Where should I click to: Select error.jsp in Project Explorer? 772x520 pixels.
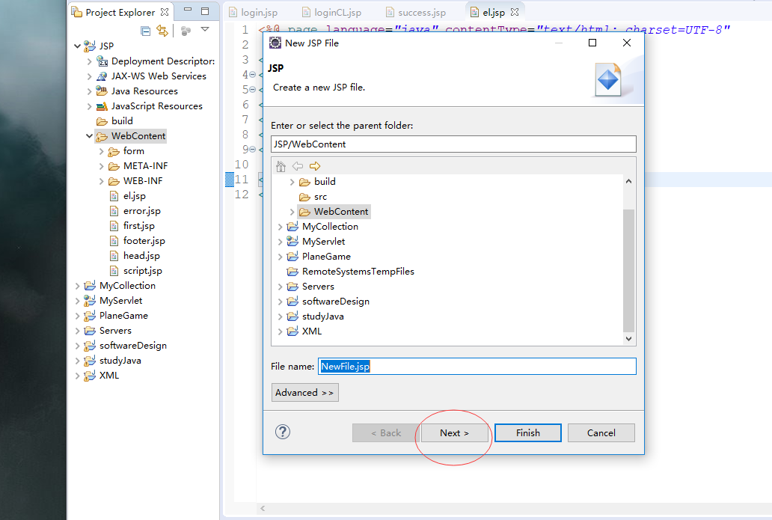point(142,211)
